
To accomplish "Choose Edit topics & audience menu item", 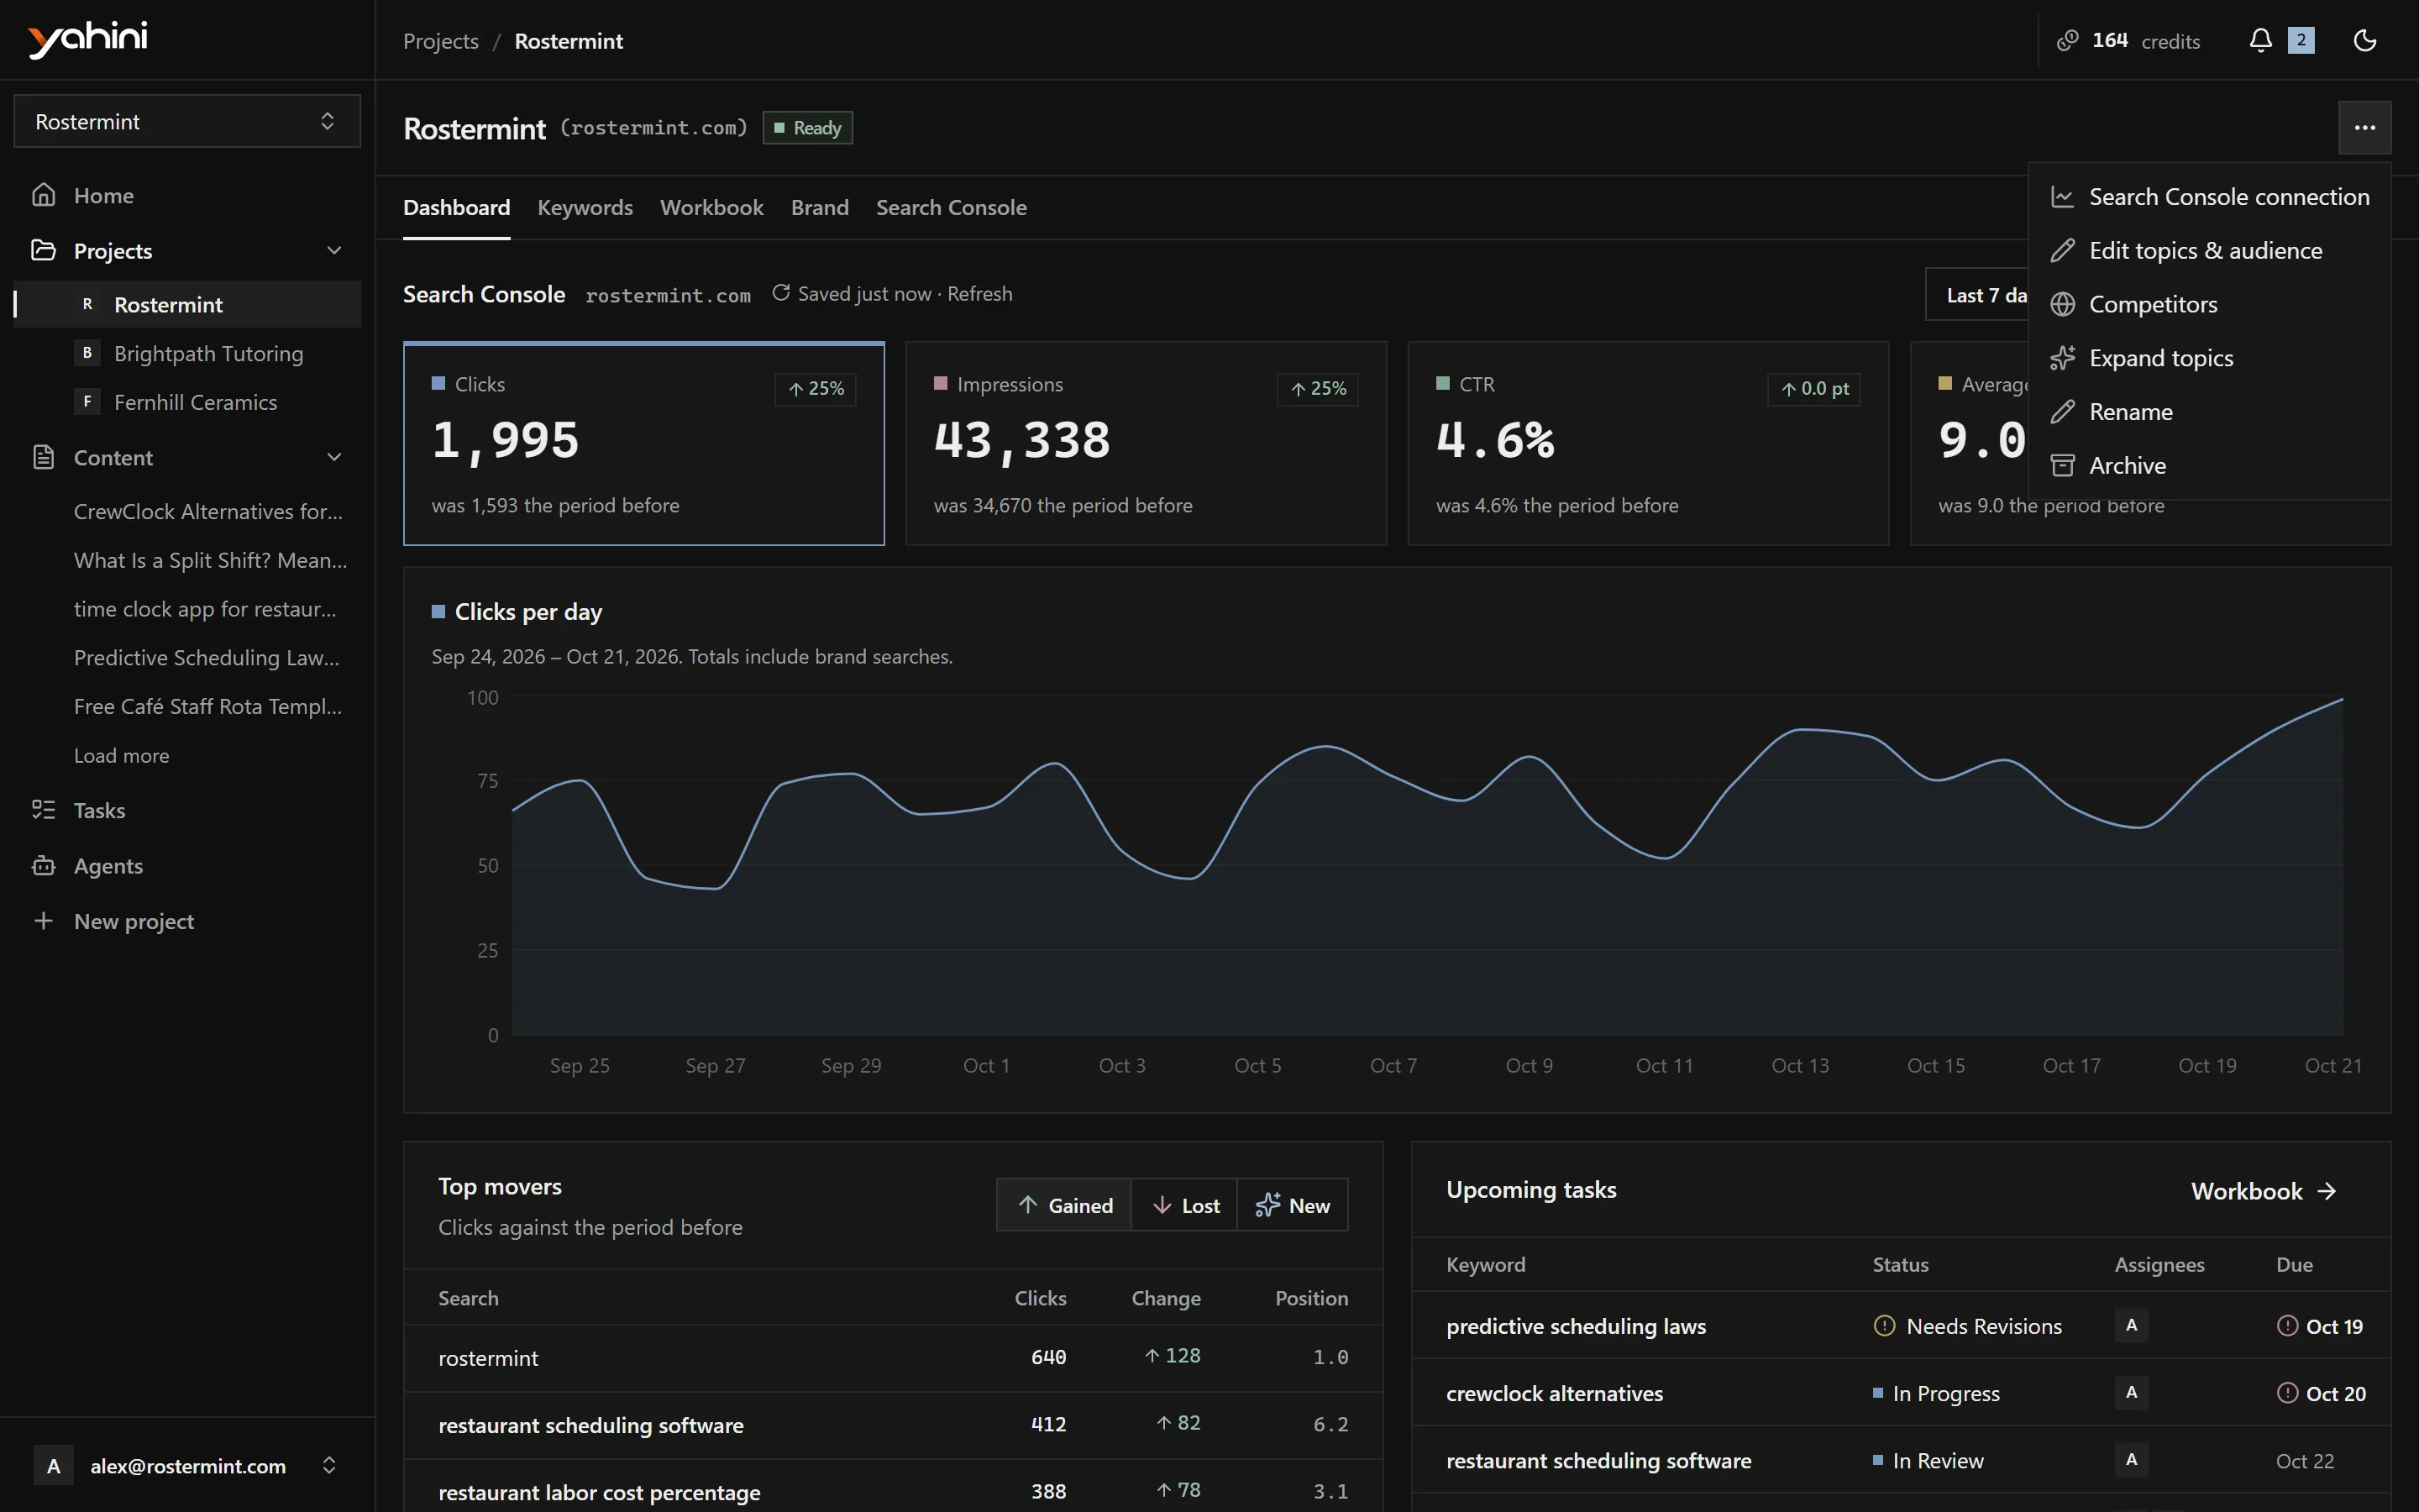I will pyautogui.click(x=2209, y=250).
